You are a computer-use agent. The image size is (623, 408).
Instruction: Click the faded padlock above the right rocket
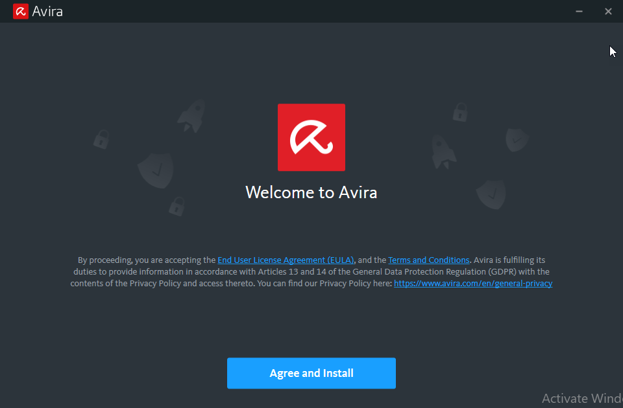(x=460, y=111)
